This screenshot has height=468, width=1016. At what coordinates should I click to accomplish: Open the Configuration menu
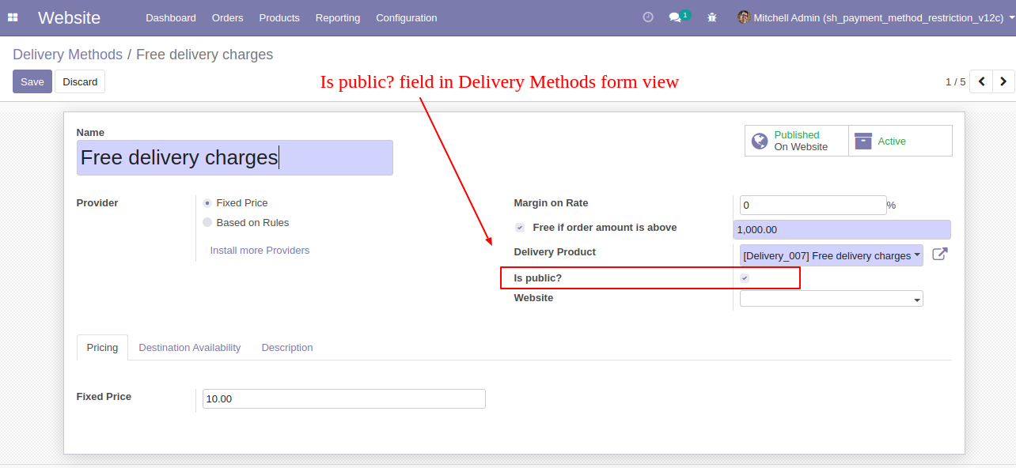(407, 17)
